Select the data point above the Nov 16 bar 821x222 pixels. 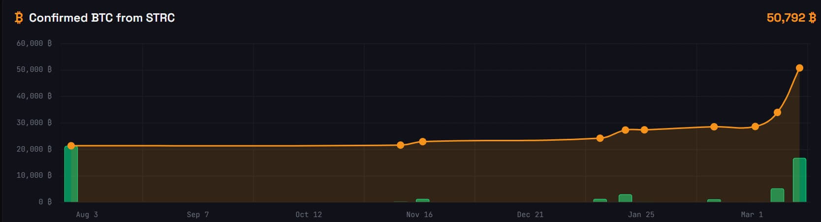pos(422,142)
